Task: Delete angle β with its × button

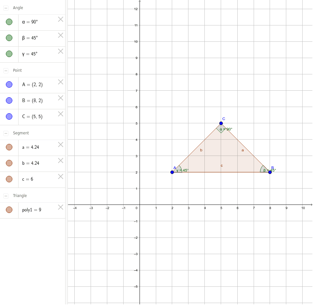Action: tap(60, 35)
